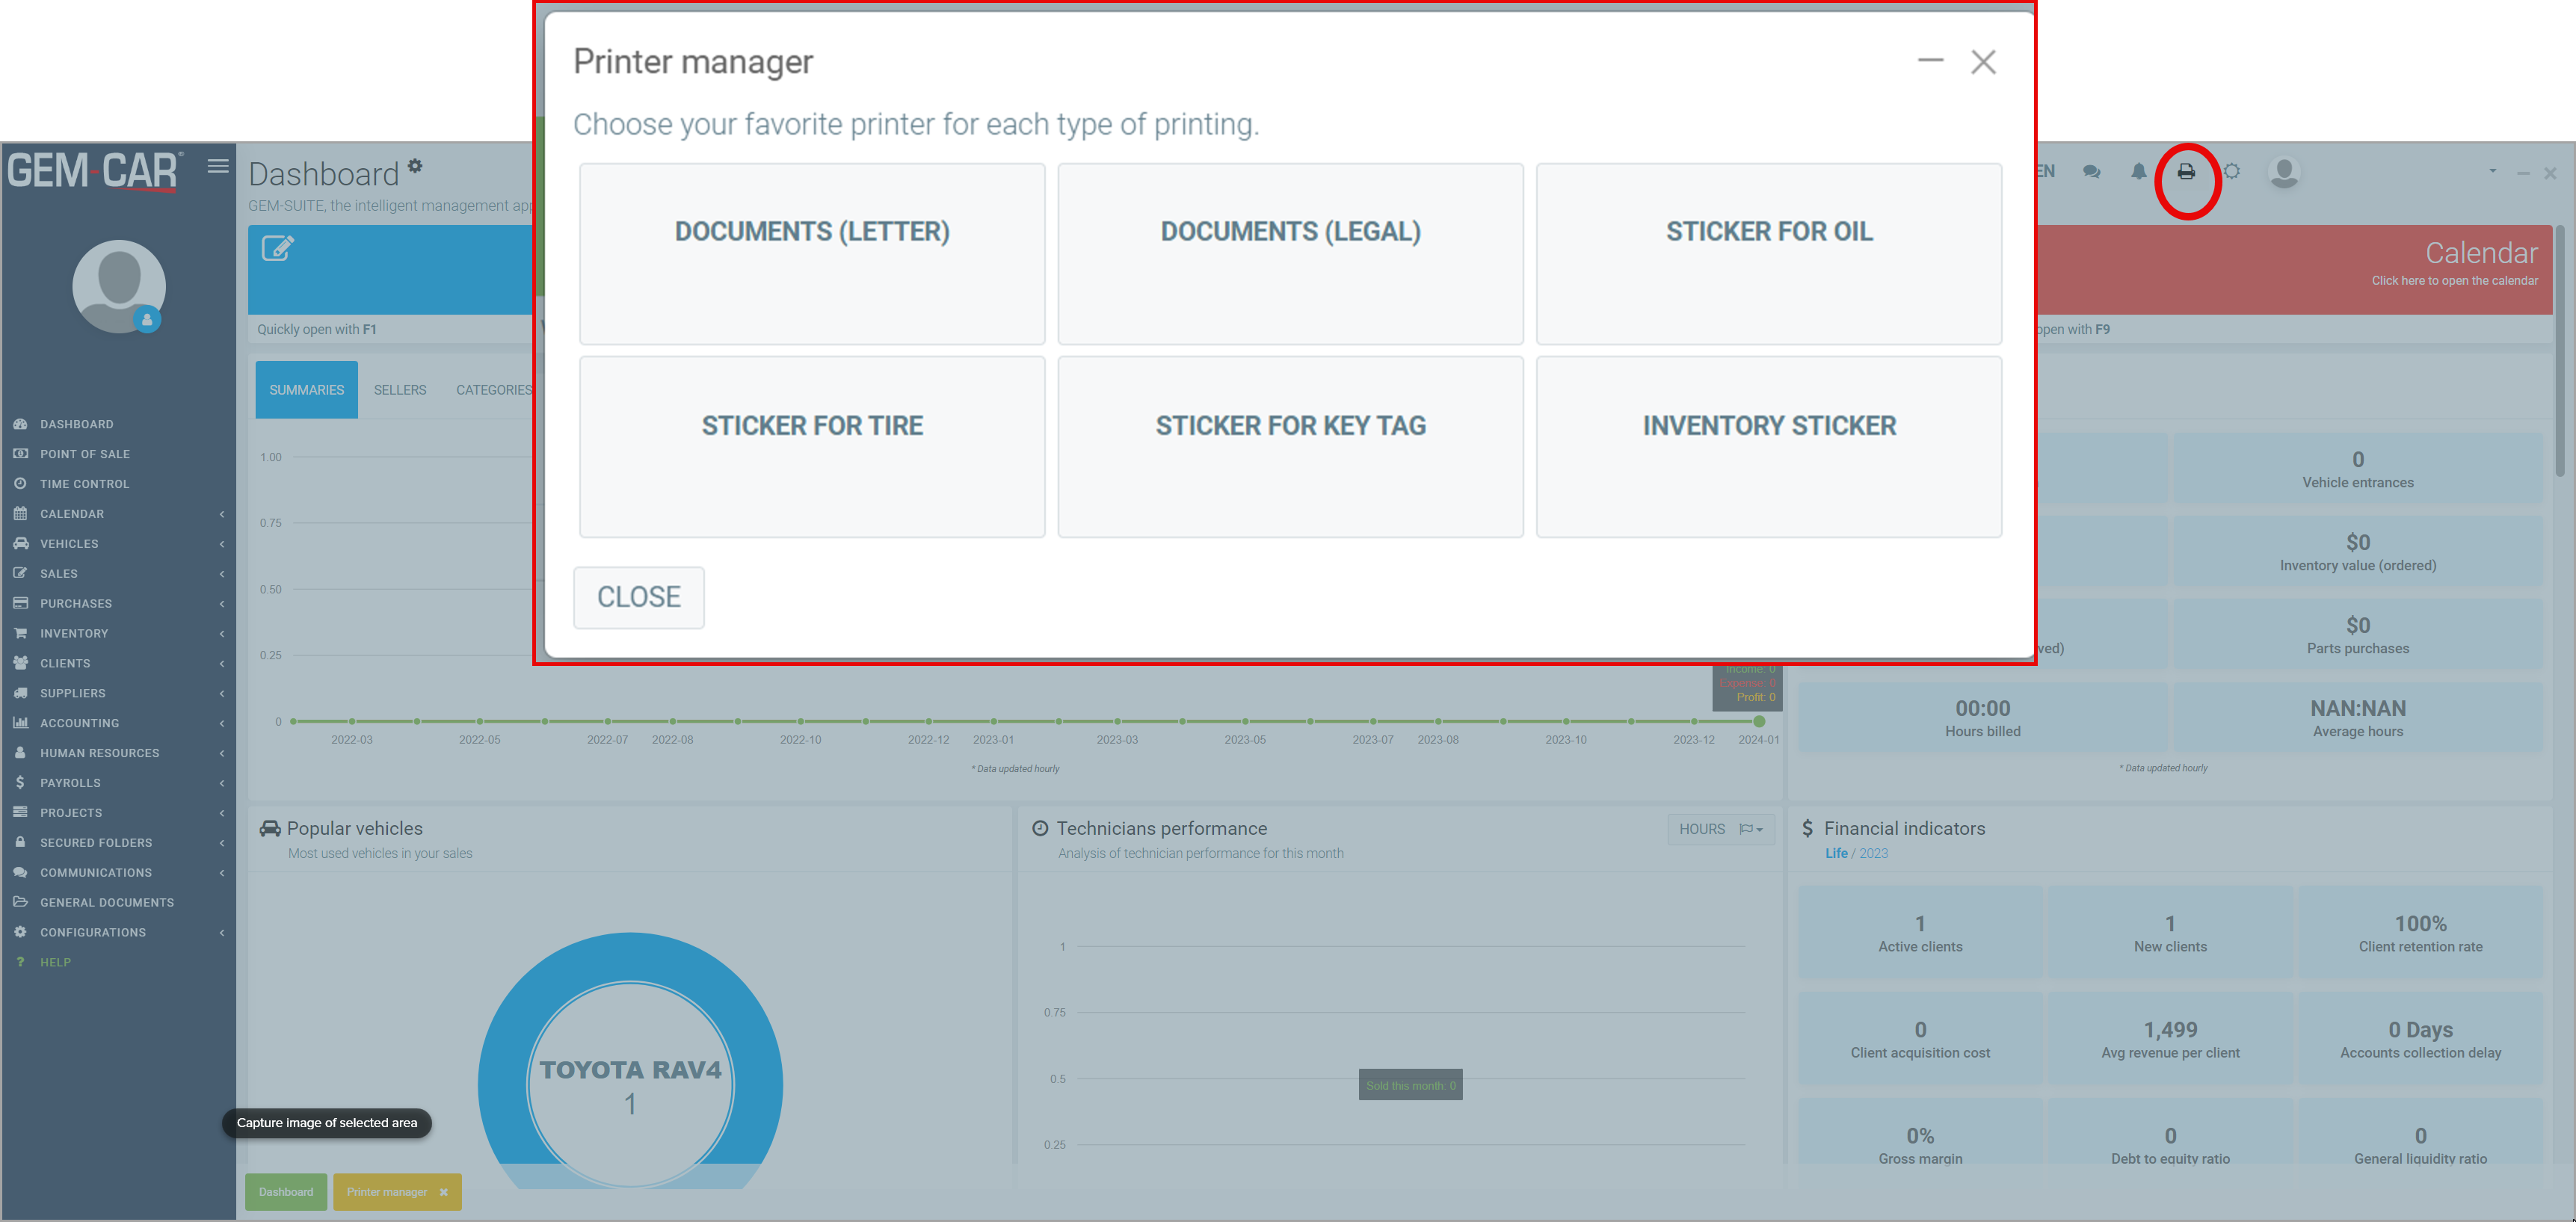The width and height of the screenshot is (2576, 1222).
Task: Expand the Accounting sidebar menu
Action: tap(79, 723)
